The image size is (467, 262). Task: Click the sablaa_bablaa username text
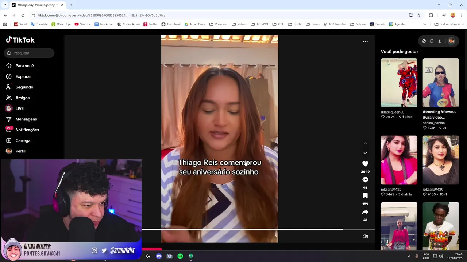click(x=434, y=123)
